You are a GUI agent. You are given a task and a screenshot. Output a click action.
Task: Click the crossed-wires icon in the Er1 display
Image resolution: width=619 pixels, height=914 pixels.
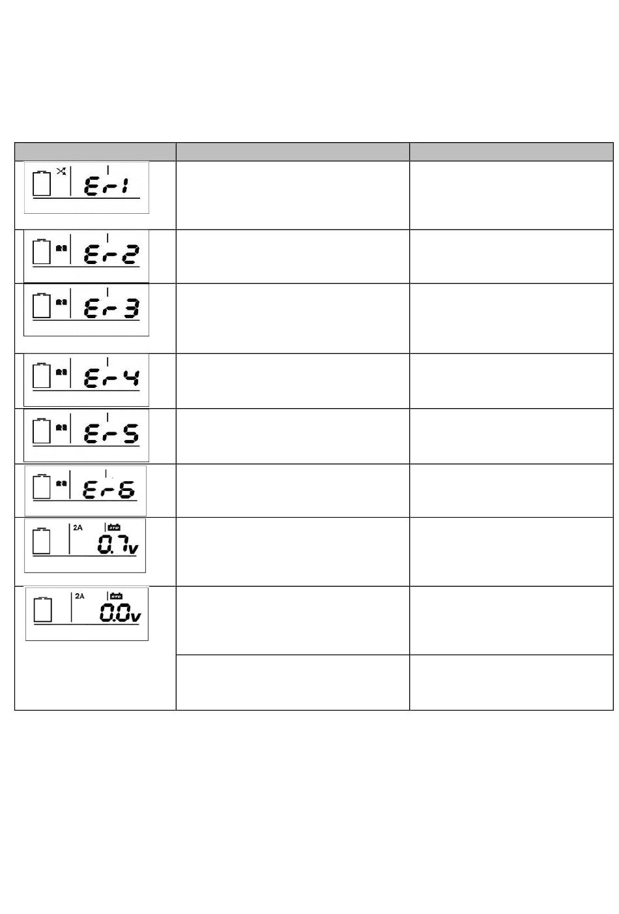click(61, 171)
